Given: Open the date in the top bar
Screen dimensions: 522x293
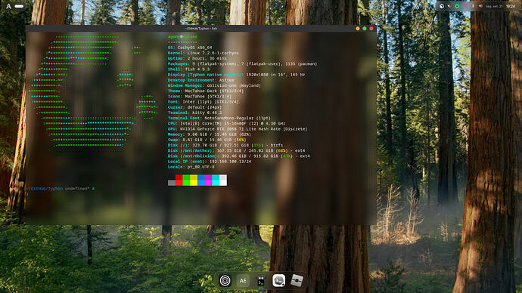Looking at the screenshot, I should (x=494, y=6).
